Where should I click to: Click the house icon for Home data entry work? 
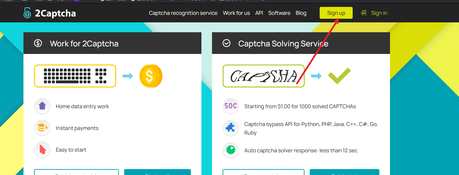pos(42,106)
